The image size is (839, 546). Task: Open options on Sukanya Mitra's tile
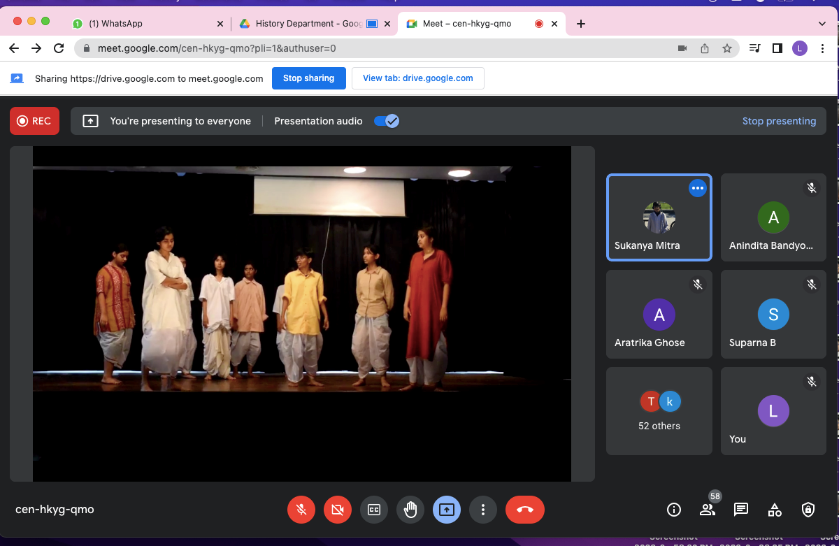(x=697, y=188)
